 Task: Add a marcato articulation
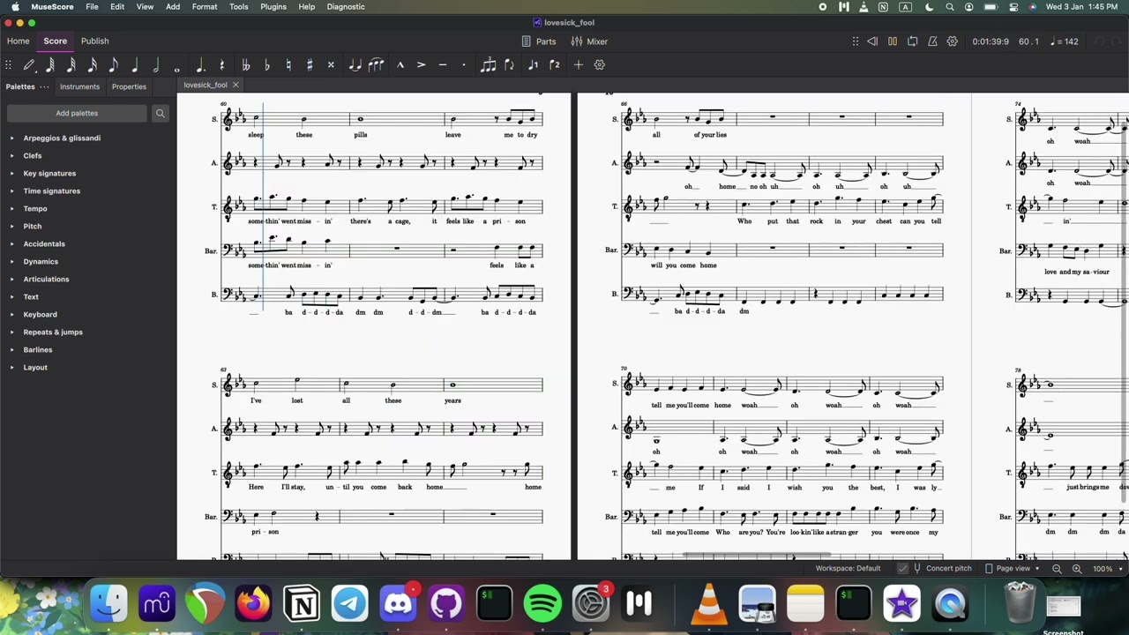[x=400, y=64]
